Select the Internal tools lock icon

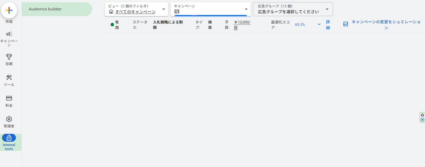pos(9,138)
